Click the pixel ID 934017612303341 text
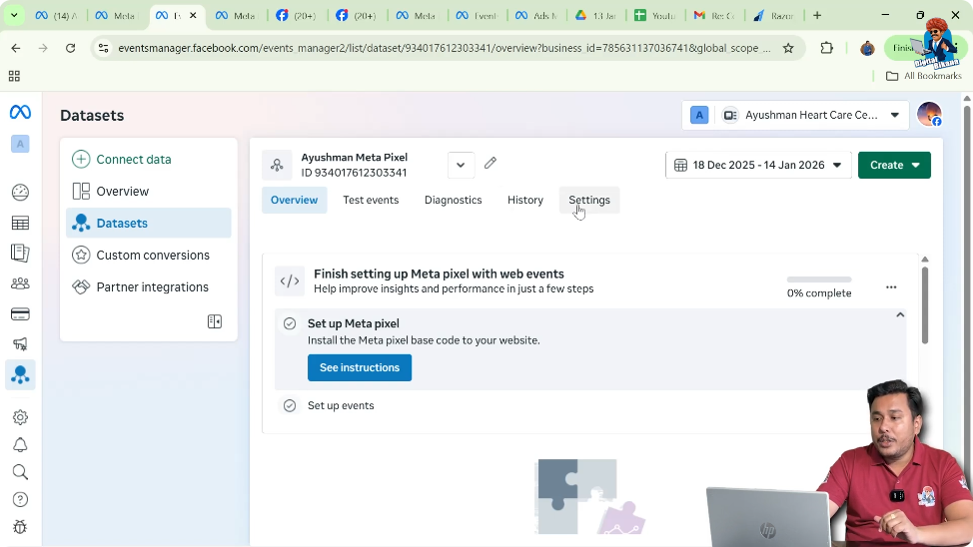973x547 pixels. (x=354, y=173)
